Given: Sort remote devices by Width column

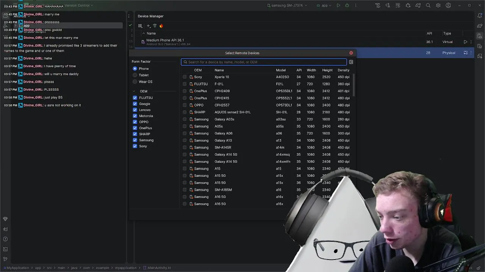Looking at the screenshot, I should [311, 70].
